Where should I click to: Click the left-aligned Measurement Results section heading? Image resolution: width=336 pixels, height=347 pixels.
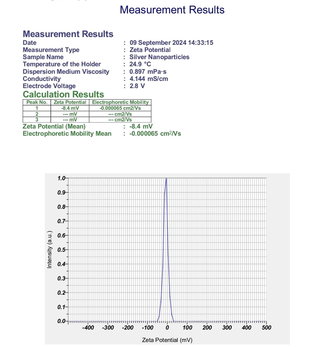(x=68, y=34)
